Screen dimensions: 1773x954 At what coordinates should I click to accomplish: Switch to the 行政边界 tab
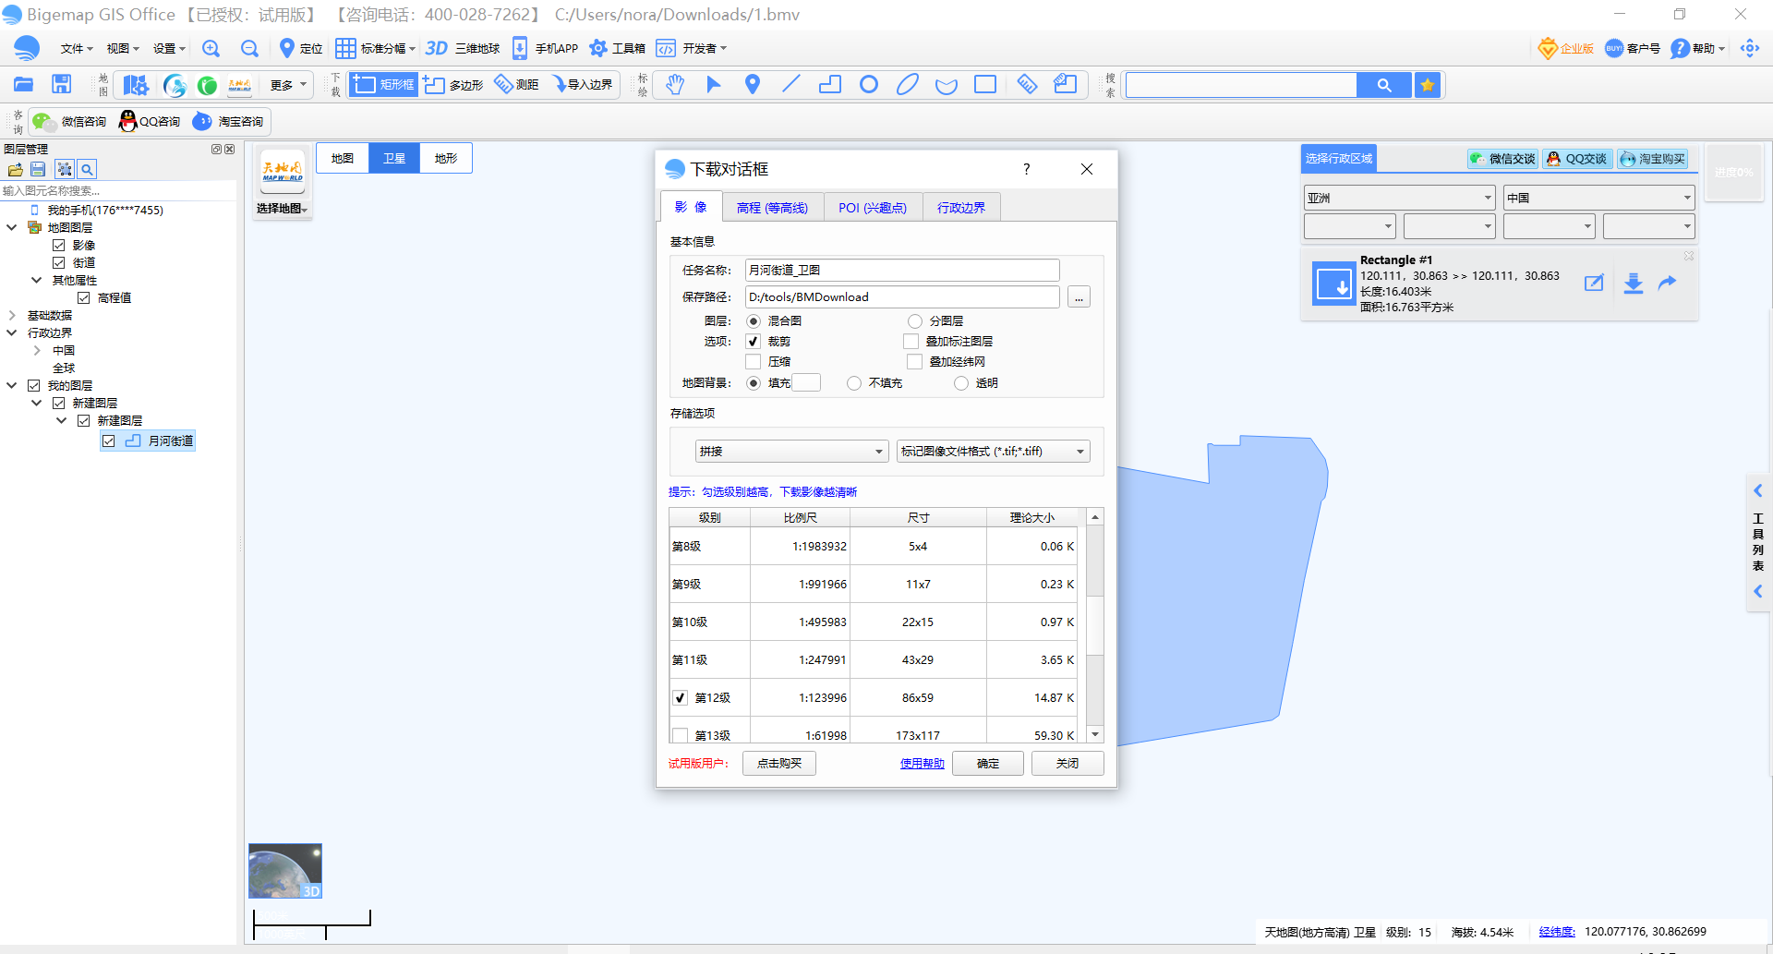coord(960,208)
